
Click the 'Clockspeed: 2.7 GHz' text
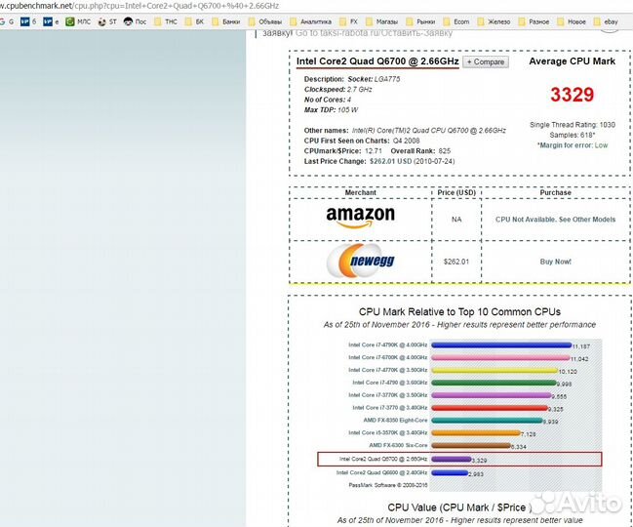point(337,89)
